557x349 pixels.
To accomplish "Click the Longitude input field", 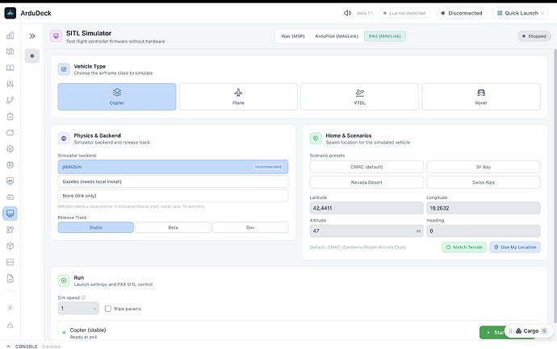I will (x=484, y=208).
